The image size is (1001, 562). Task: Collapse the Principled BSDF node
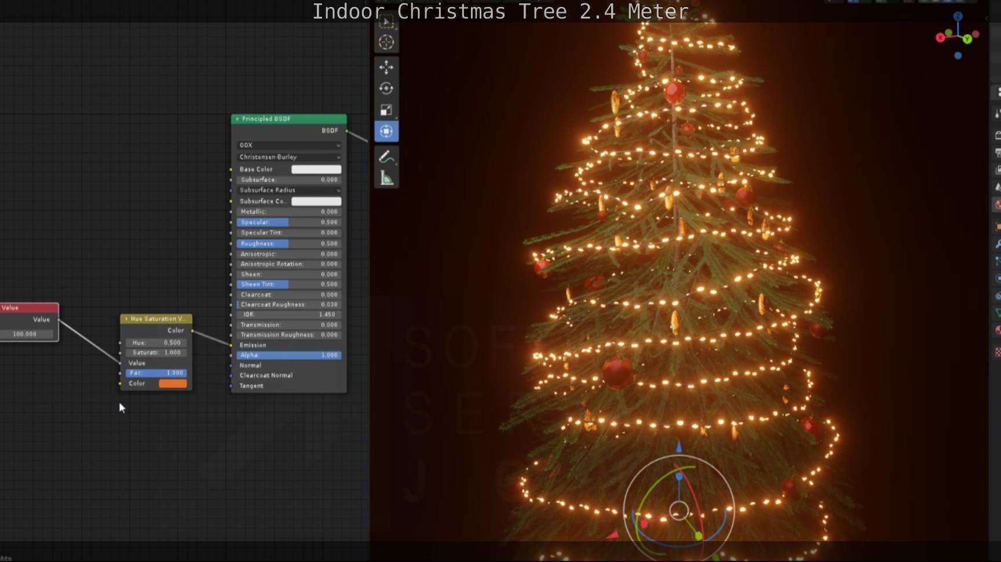tap(237, 119)
